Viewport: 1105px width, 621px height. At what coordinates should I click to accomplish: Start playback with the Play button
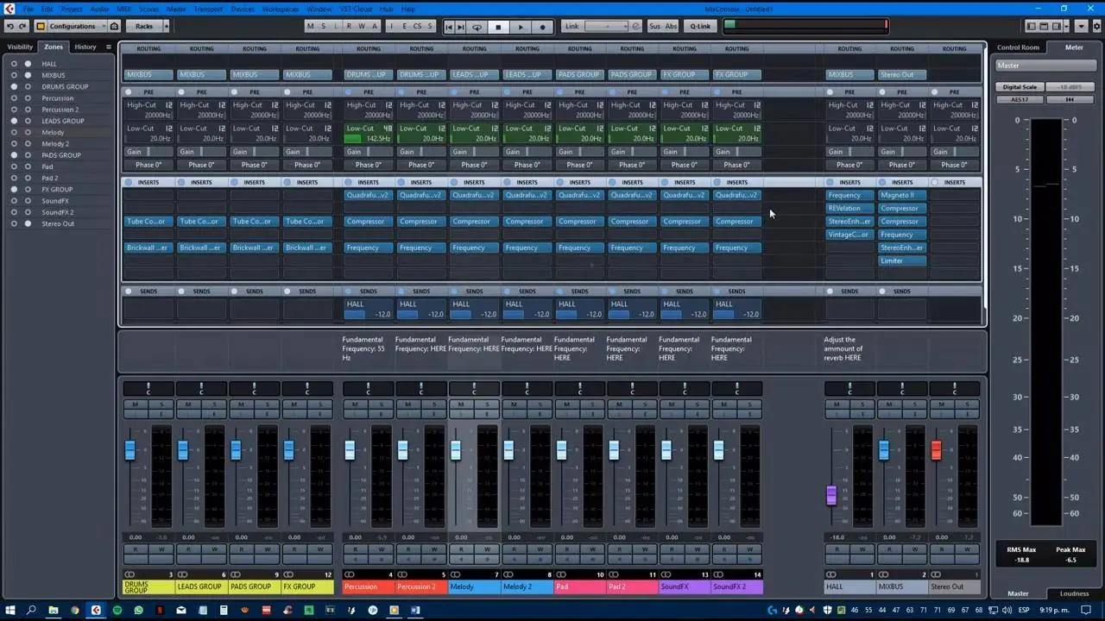[x=521, y=27]
